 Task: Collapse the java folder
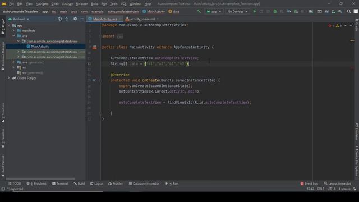(x=13, y=36)
